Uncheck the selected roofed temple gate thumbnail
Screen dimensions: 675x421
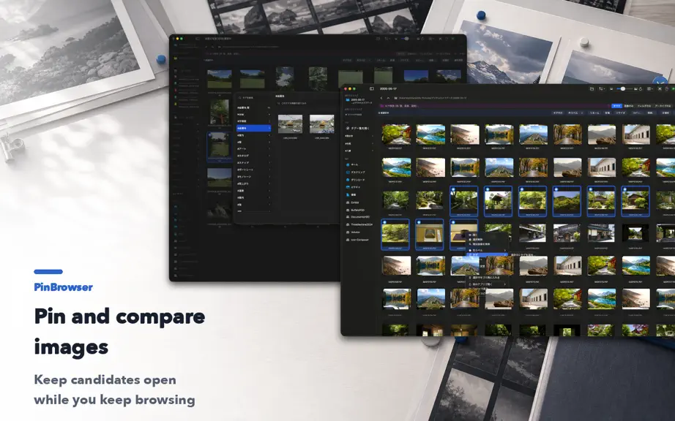[488, 189]
